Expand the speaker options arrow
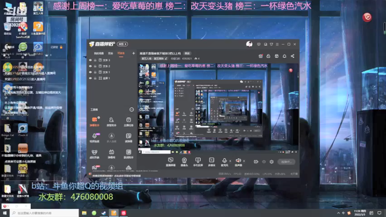 (x=244, y=161)
